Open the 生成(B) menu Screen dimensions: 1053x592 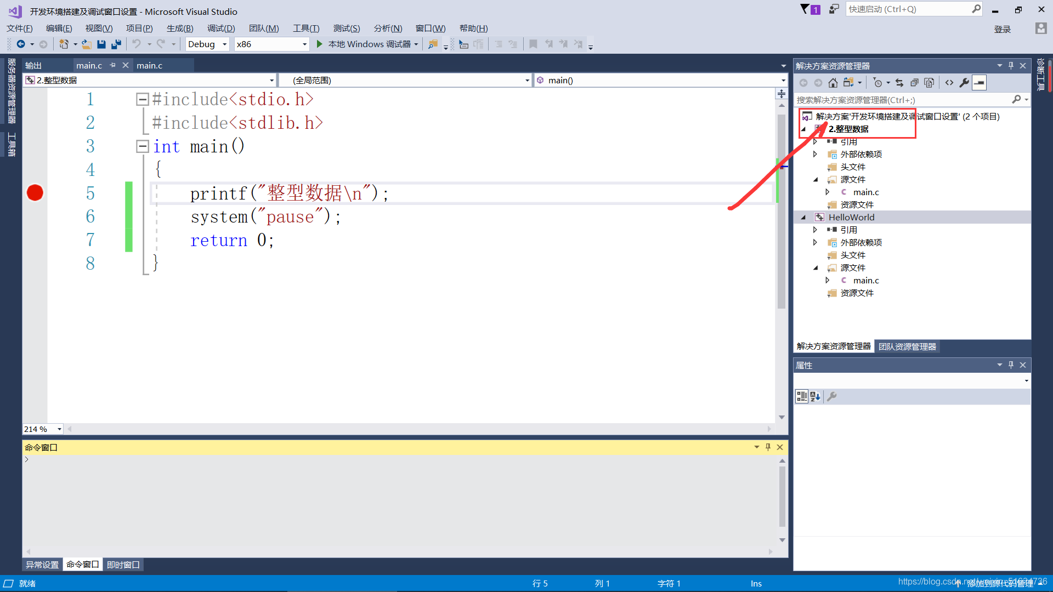tap(180, 29)
